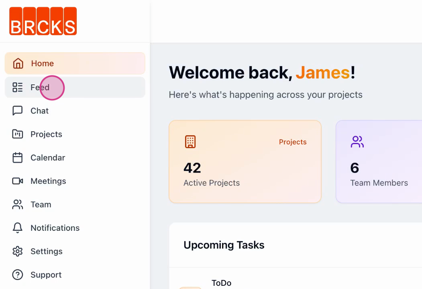
Task: Click the Chat bubble icon
Action: click(18, 111)
